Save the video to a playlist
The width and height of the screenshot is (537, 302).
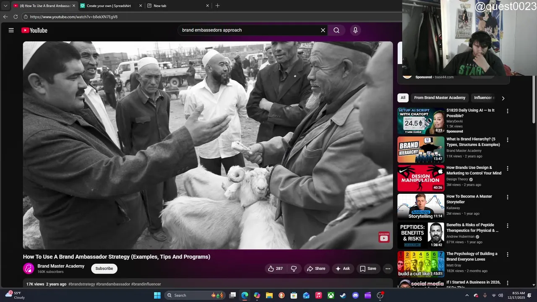(368, 268)
